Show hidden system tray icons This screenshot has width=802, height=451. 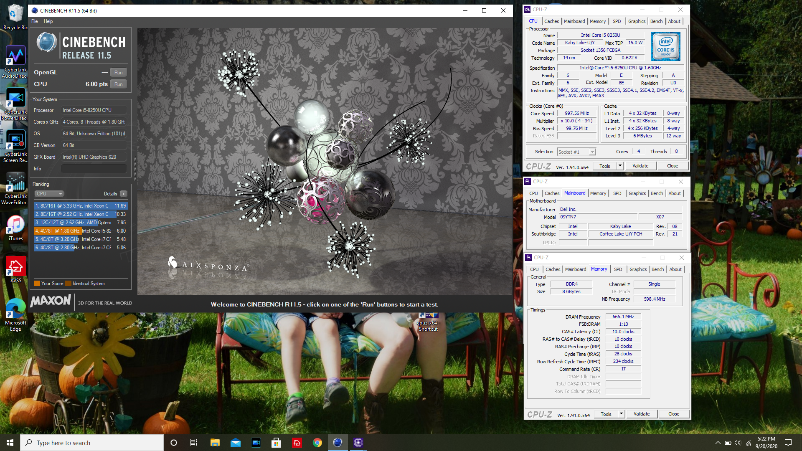[x=718, y=443]
